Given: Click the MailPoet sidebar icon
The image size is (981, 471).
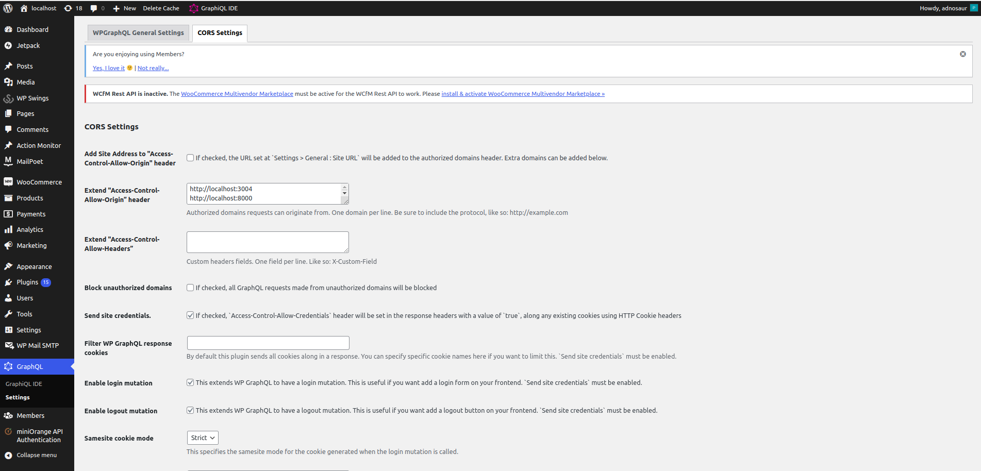Looking at the screenshot, I should click(8, 161).
